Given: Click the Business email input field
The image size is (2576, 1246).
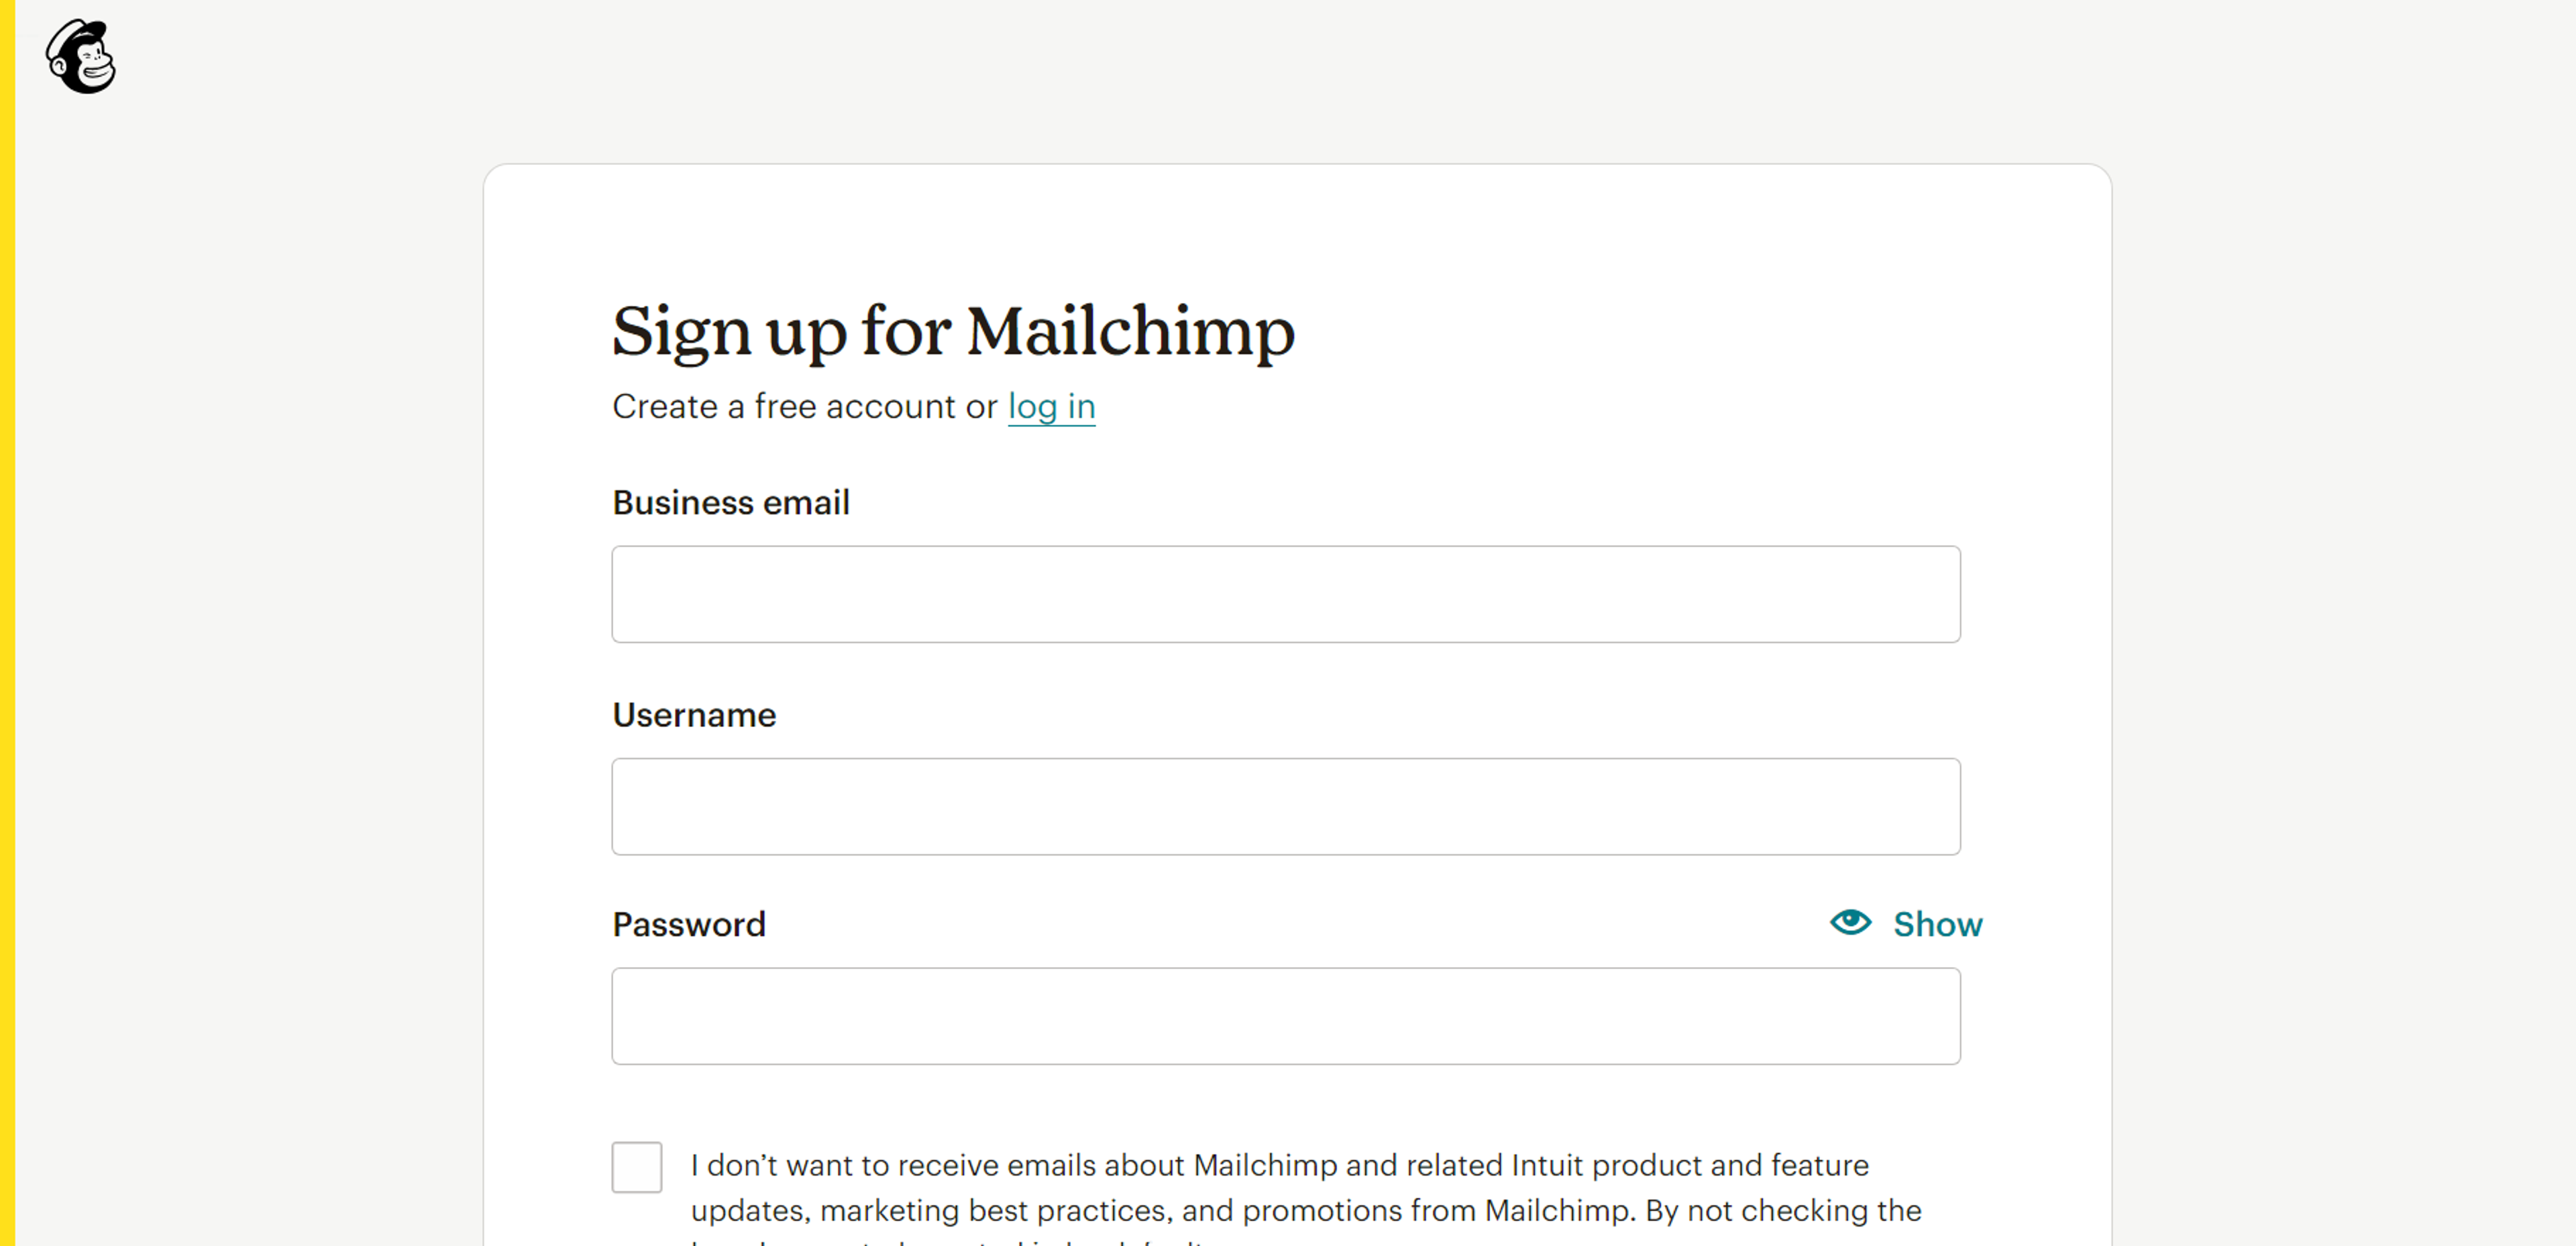Looking at the screenshot, I should (1287, 594).
